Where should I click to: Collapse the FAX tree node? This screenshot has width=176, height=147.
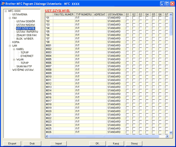pos(10,18)
